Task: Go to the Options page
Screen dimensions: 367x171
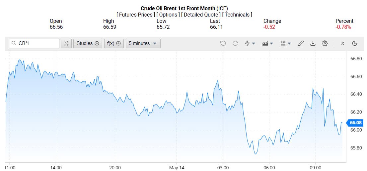Action: tap(168, 15)
